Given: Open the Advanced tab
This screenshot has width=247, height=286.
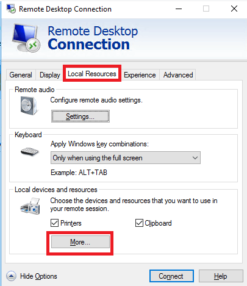Looking at the screenshot, I should [178, 75].
